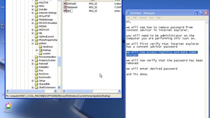Open the View menu in Notepad
Viewport: 210px width, 118px height.
(151, 18)
